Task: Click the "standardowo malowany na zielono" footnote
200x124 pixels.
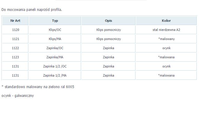Action: click(x=38, y=87)
